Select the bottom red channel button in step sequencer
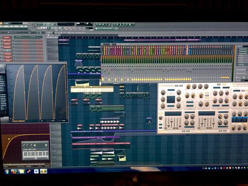 7,60
